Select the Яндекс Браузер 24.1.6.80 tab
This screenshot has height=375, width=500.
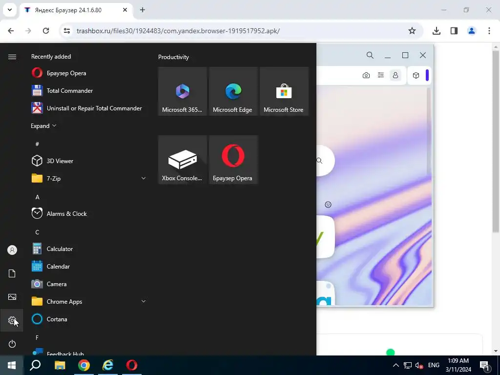click(x=77, y=10)
